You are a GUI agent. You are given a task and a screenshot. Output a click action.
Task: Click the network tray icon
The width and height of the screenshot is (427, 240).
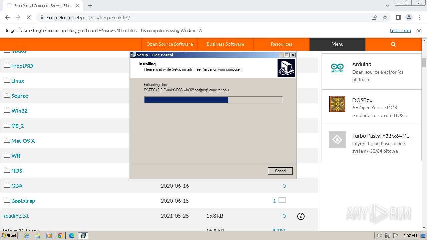[x=387, y=236]
